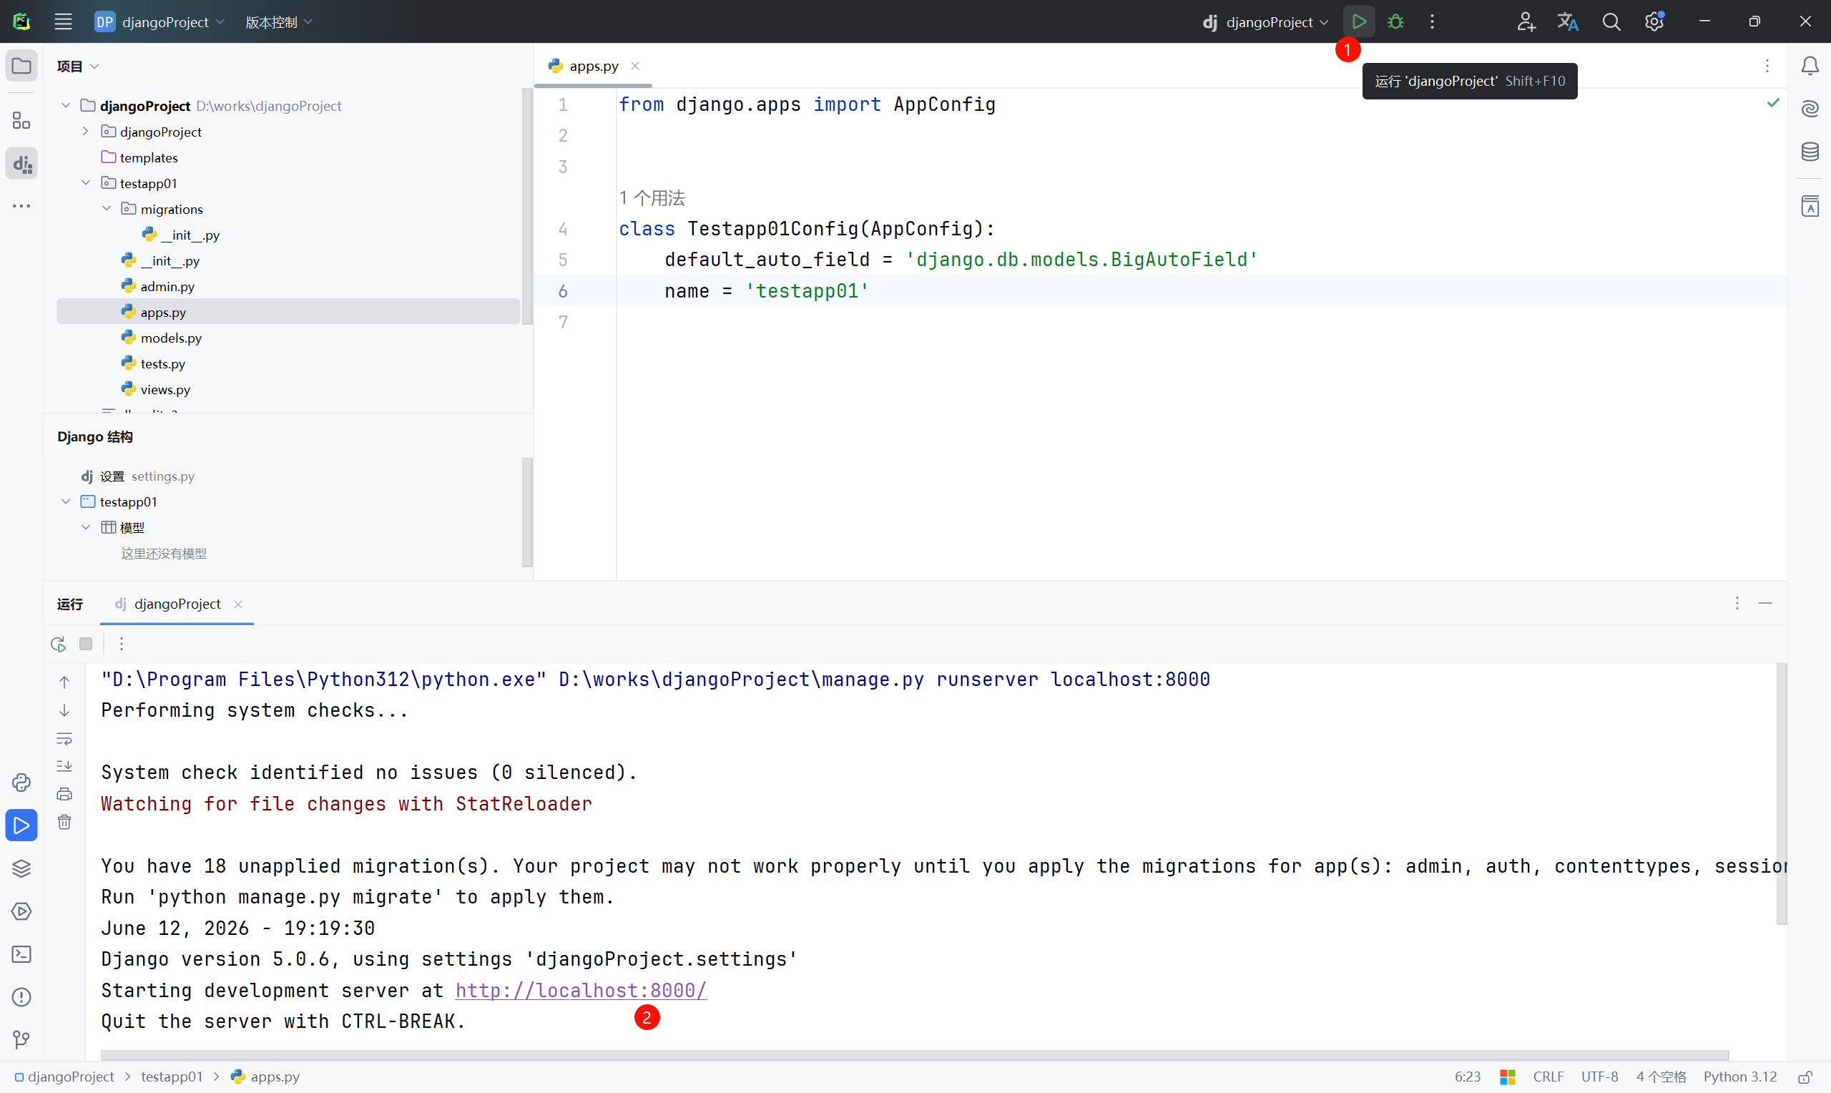Open Code With Me user icon
The height and width of the screenshot is (1093, 1831).
(1526, 22)
